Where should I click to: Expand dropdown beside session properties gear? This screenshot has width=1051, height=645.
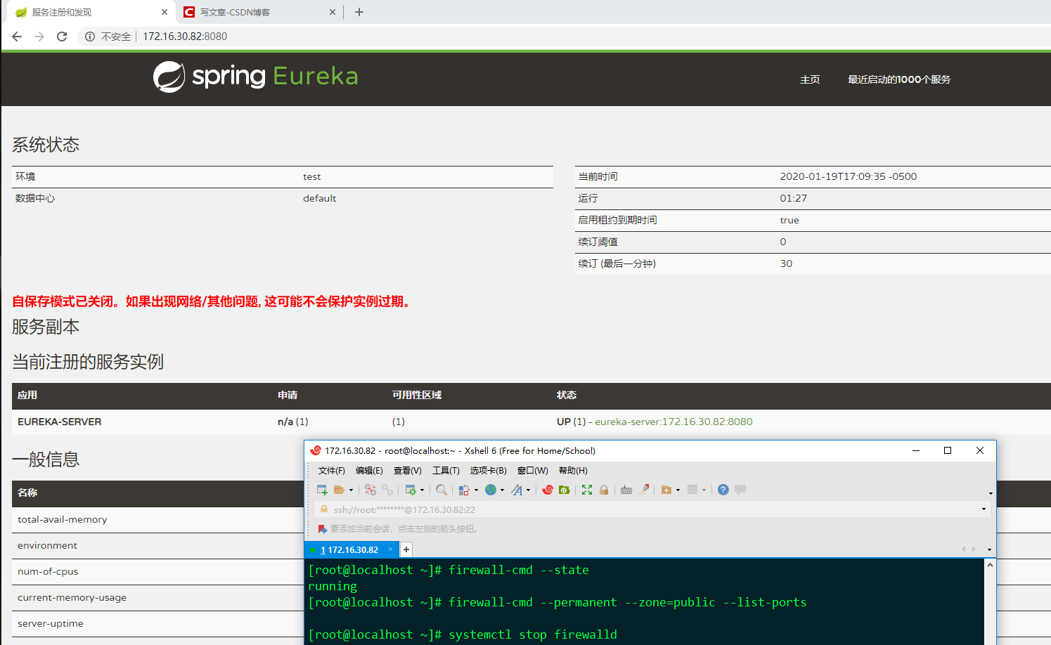(422, 490)
